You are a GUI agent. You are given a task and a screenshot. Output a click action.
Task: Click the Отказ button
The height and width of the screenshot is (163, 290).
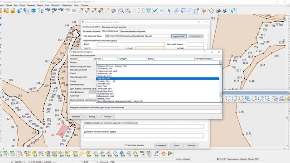(x=177, y=145)
